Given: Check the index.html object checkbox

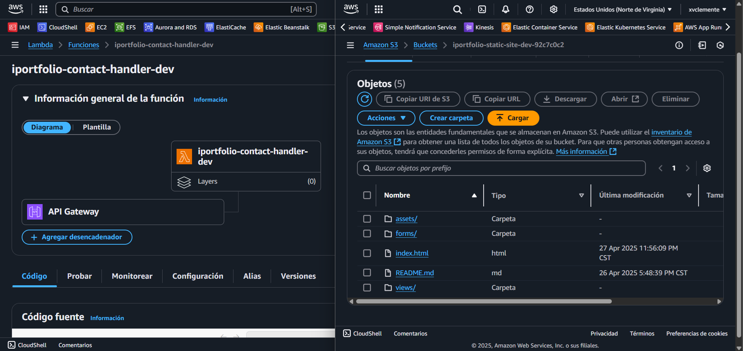Looking at the screenshot, I should [x=367, y=253].
